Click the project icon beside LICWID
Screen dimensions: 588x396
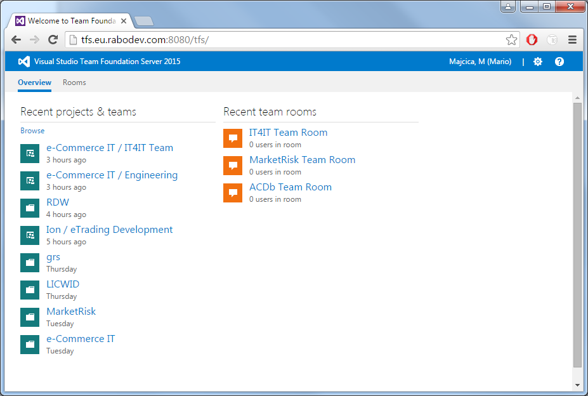(x=30, y=290)
